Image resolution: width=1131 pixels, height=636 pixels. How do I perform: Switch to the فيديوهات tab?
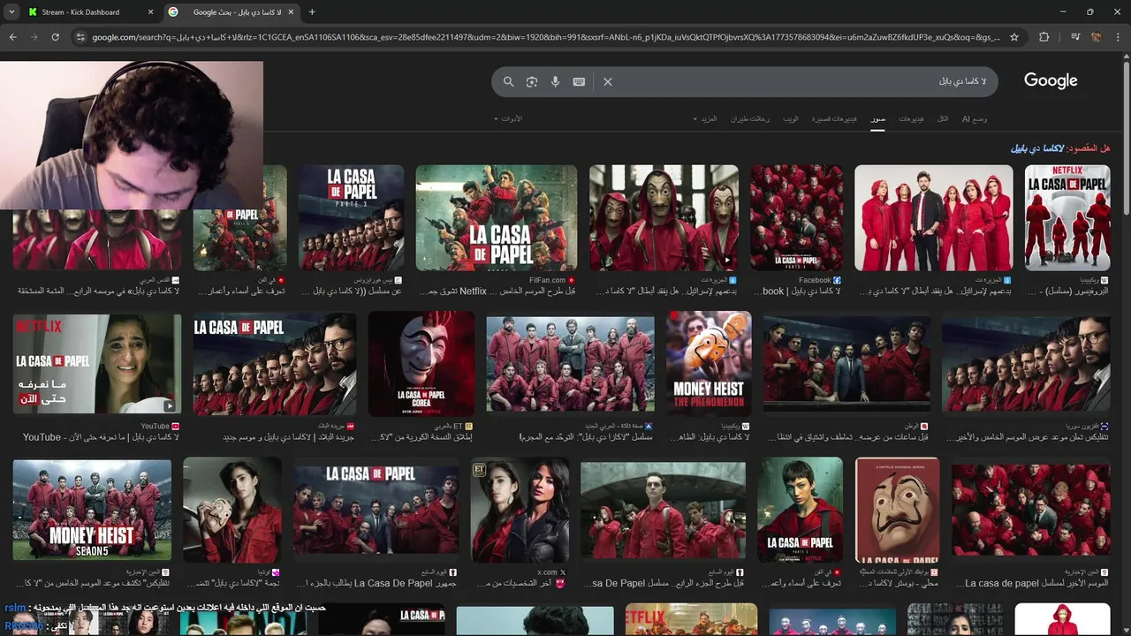click(911, 118)
